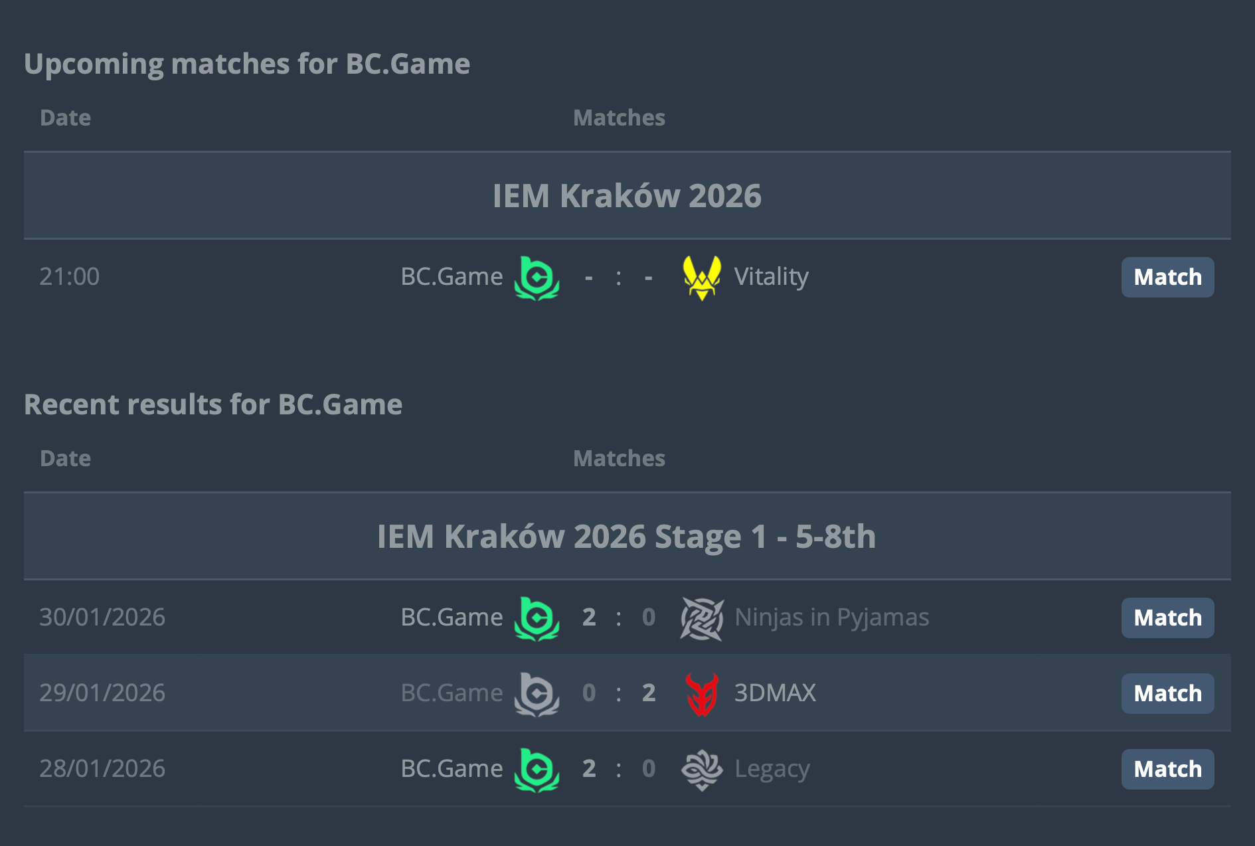The image size is (1255, 846).
Task: Click BC.Game name in the upcoming match row
Action: click(x=452, y=277)
